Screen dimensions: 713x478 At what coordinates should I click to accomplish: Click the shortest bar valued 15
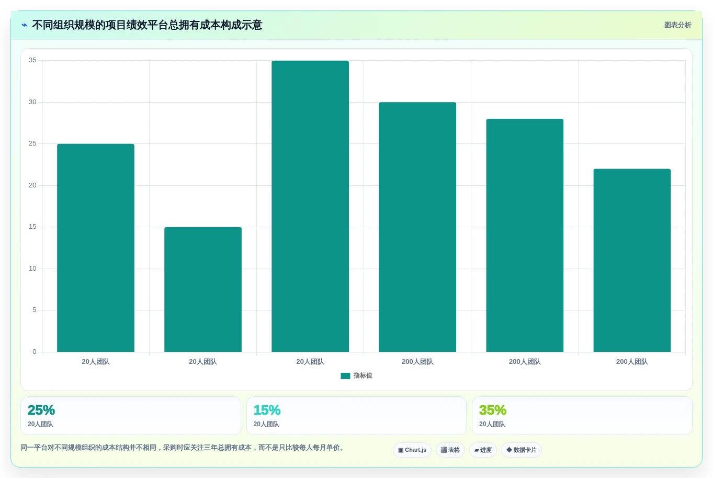tap(203, 290)
